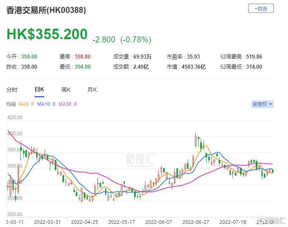Click the 300.00 y-axis label
Screen dimensions: 288x227
point(15,214)
